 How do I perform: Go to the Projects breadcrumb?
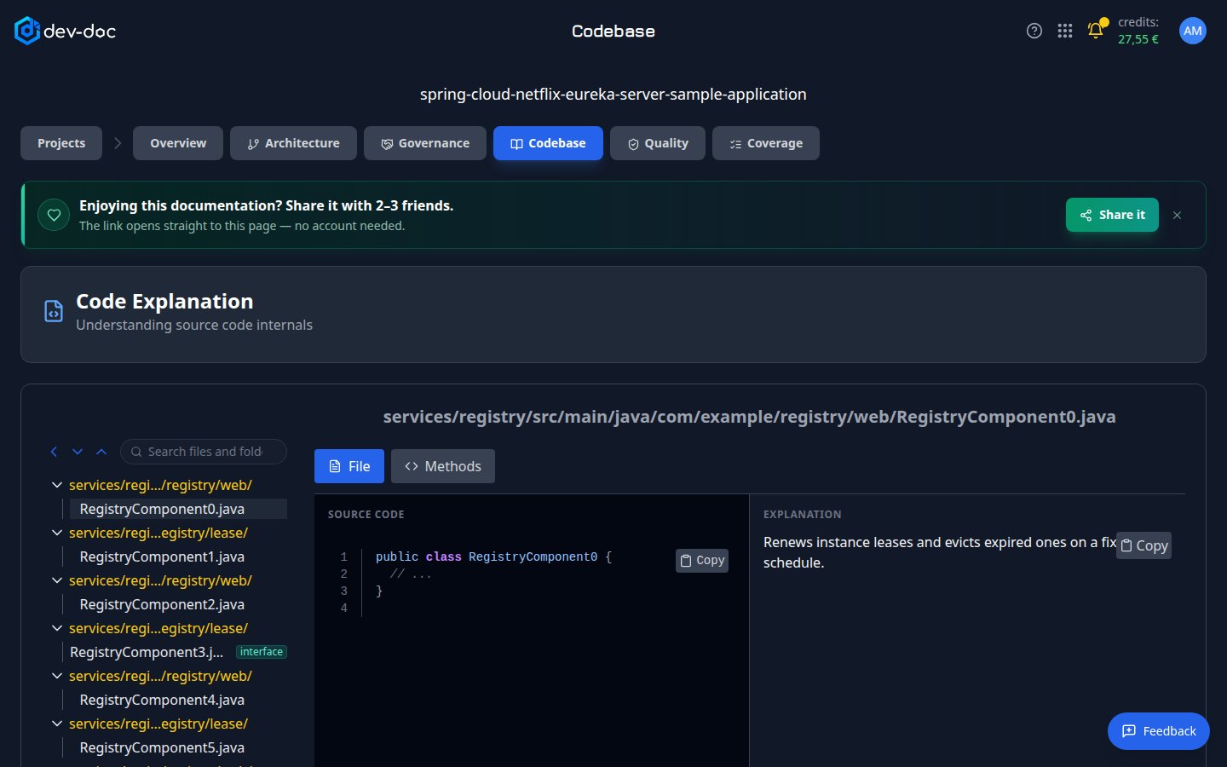tap(61, 143)
